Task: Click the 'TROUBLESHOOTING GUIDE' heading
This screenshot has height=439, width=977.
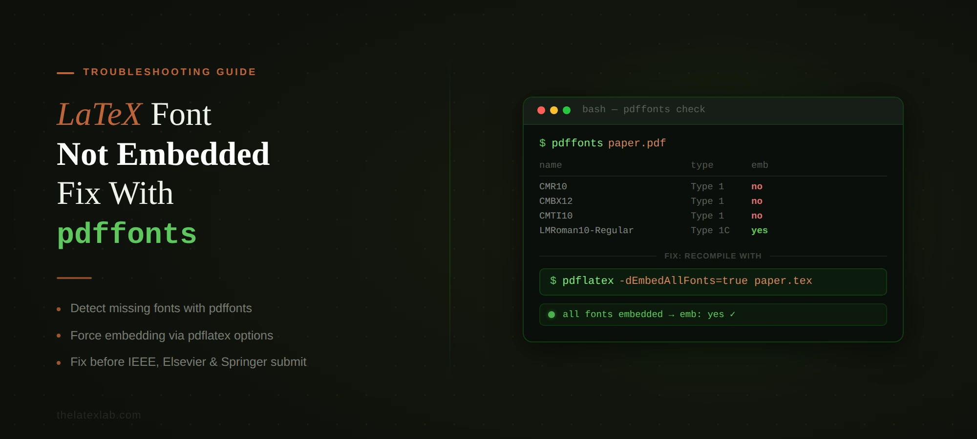Action: pos(170,72)
